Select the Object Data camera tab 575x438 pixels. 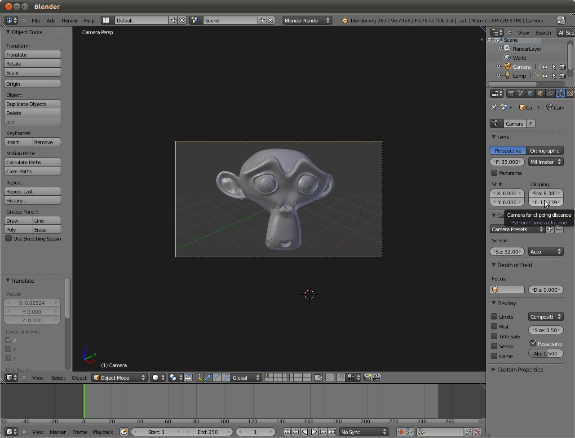(560, 93)
